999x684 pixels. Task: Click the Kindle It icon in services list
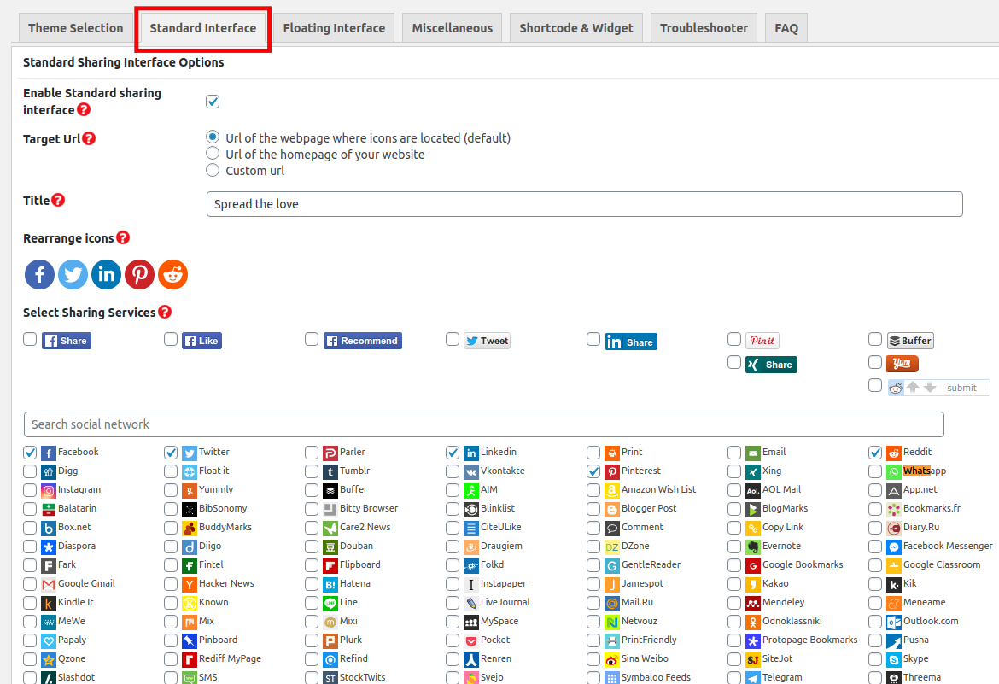coord(49,604)
